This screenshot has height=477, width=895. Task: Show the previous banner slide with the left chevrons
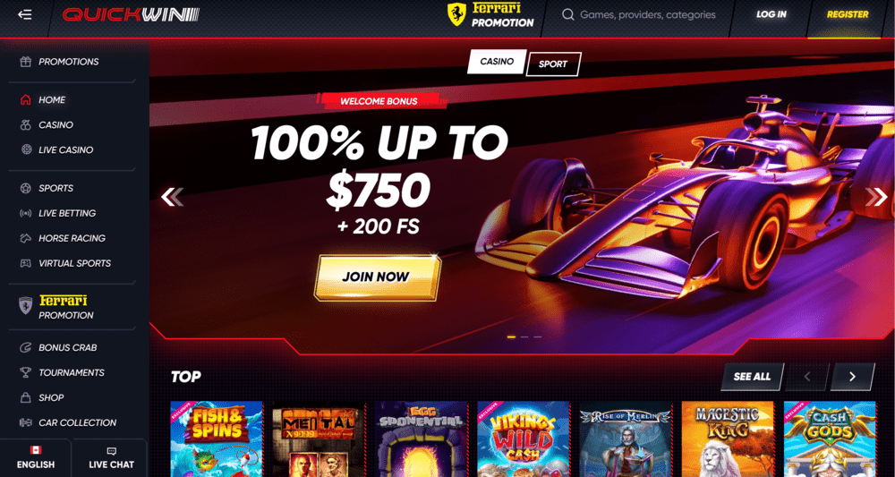(x=172, y=197)
